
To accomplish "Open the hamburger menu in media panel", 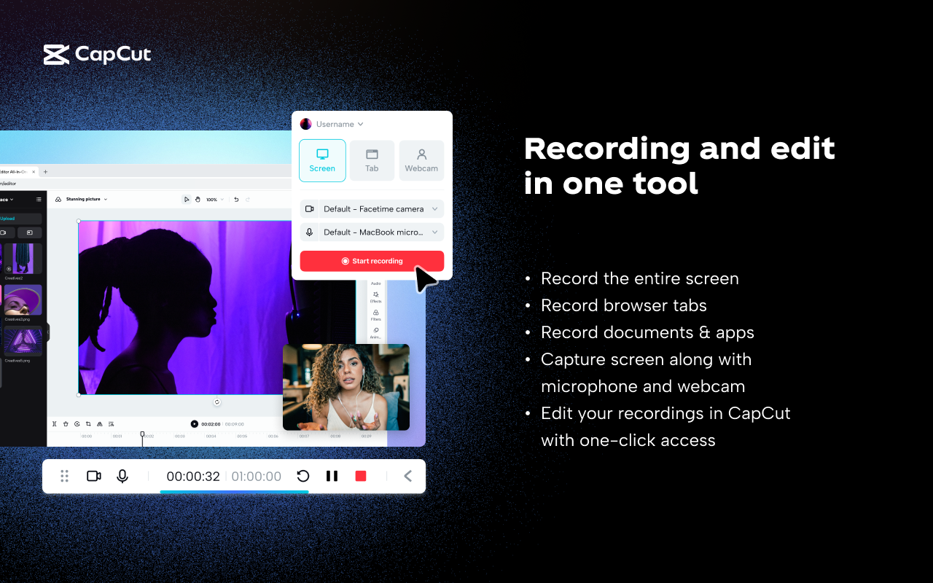I will pyautogui.click(x=39, y=199).
